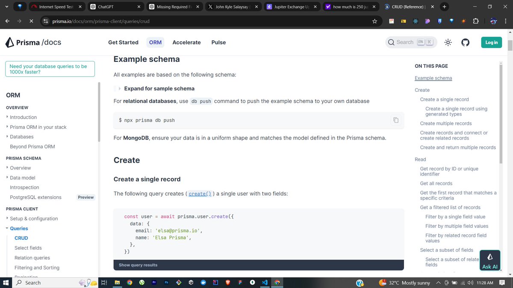Viewport: 513px width, 288px height.
Task: Click the page vertical scrollbar thumb
Action: (x=510, y=46)
